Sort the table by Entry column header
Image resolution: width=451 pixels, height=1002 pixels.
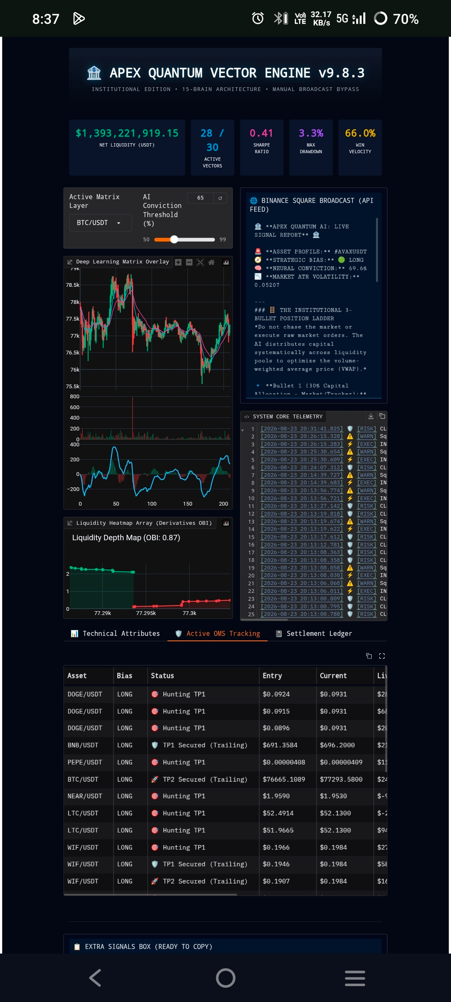pyautogui.click(x=288, y=676)
